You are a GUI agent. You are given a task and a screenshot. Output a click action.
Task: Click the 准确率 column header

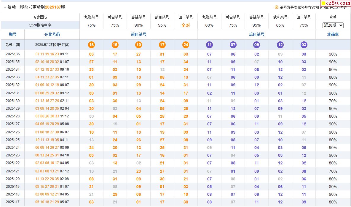333,35
